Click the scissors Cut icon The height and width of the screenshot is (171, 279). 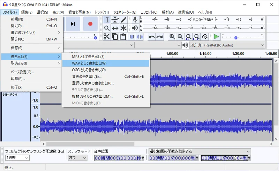106,37
